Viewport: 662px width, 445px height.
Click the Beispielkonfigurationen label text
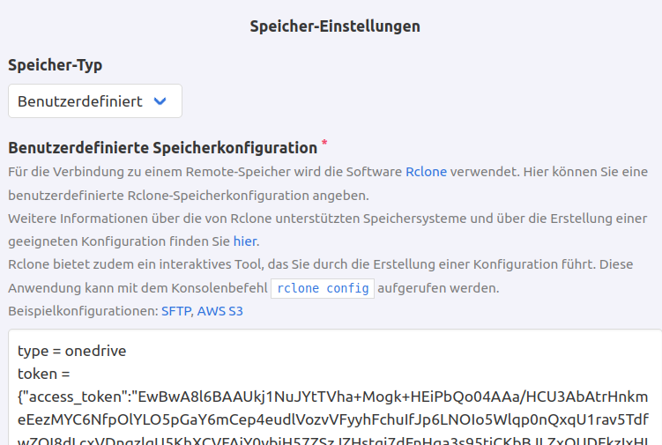pos(82,311)
